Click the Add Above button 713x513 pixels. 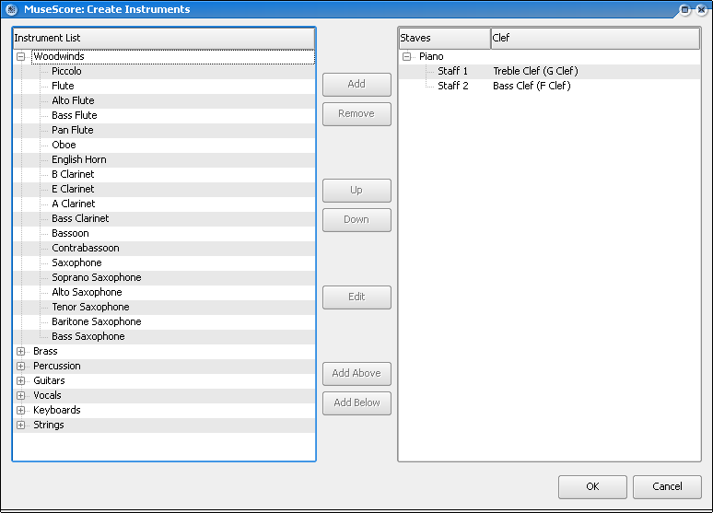coord(356,373)
